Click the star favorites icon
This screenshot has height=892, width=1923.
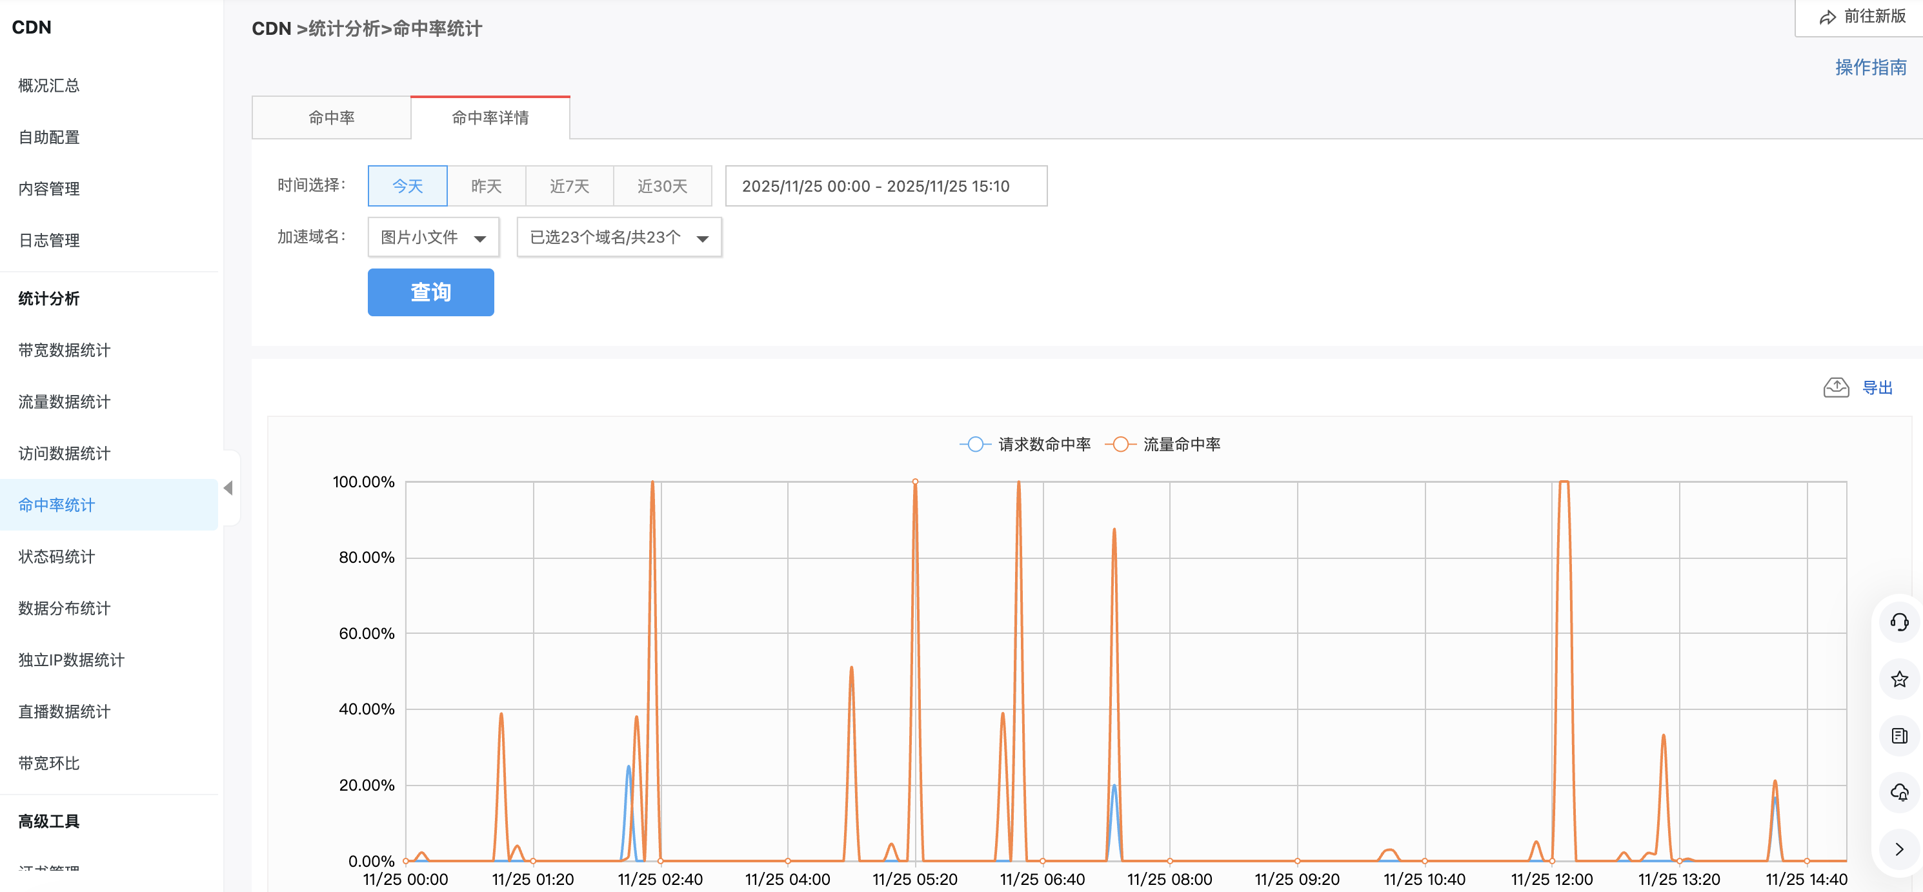(1898, 679)
